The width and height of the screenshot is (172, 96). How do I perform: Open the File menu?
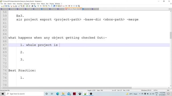click(x=2, y=4)
